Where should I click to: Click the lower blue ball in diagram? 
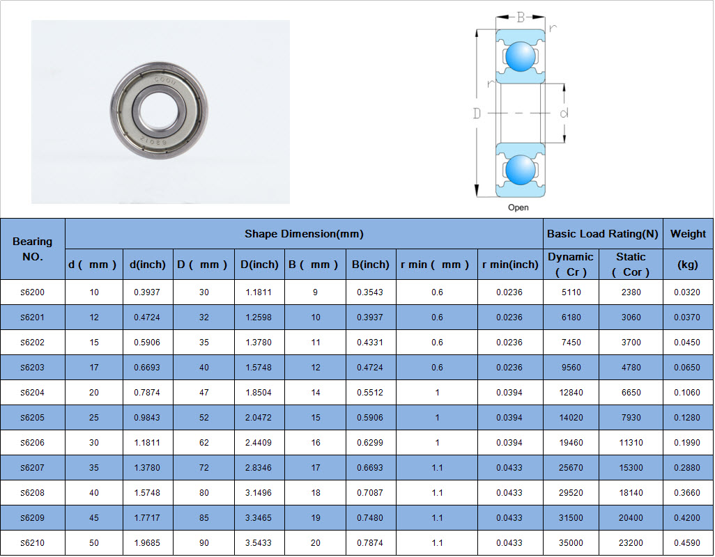520,170
